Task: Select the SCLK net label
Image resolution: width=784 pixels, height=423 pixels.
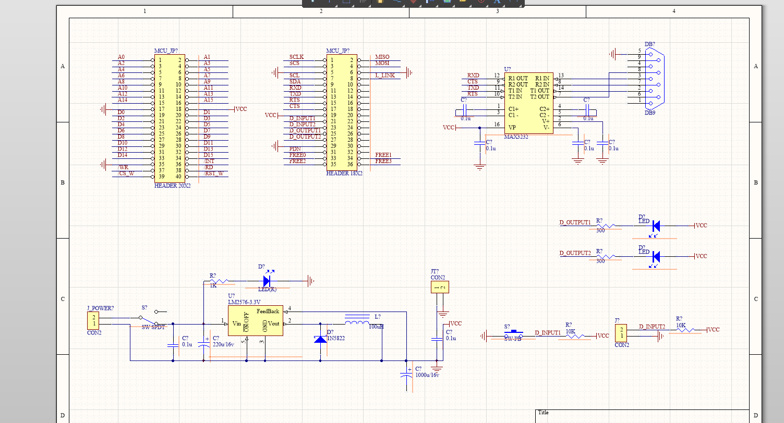Action: point(296,57)
